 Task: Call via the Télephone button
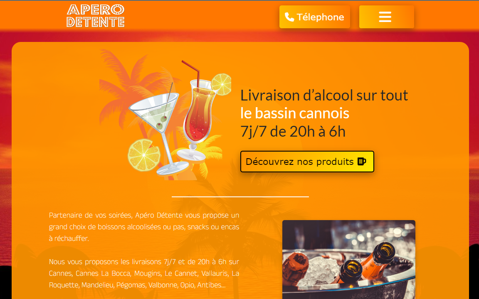coord(315,17)
